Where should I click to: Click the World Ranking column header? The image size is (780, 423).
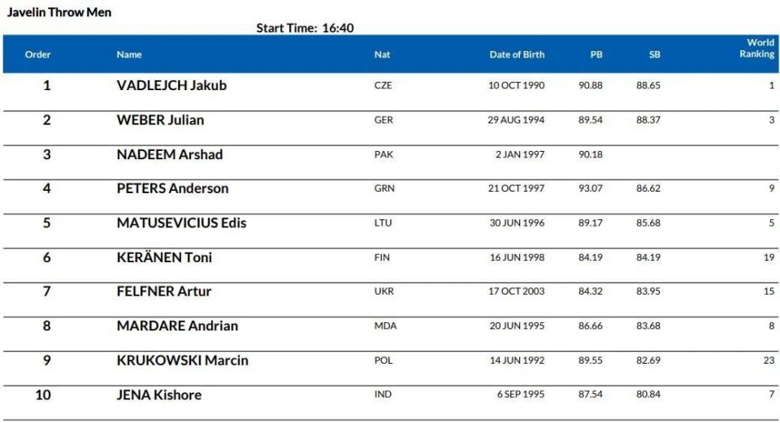pos(756,48)
